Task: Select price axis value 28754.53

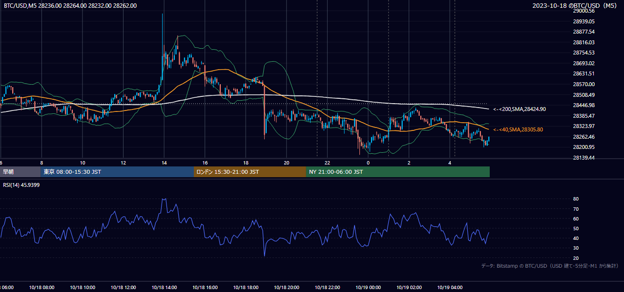Action: 583,53
